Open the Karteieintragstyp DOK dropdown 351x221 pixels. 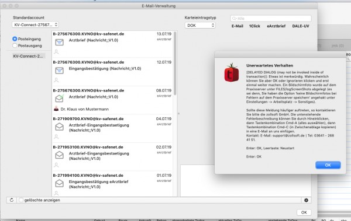coord(200,25)
